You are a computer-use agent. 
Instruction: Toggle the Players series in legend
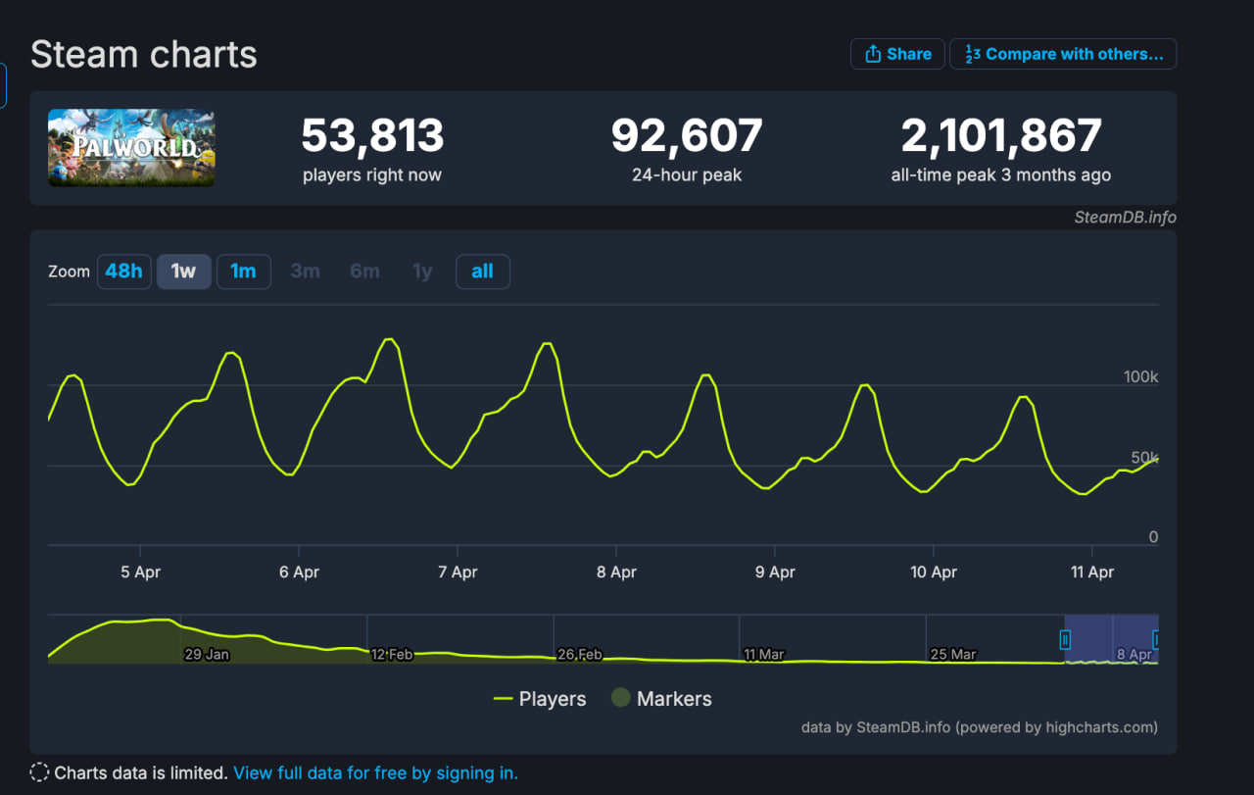coord(540,699)
